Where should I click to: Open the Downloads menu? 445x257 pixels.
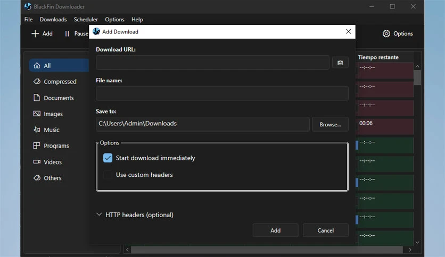[53, 19]
